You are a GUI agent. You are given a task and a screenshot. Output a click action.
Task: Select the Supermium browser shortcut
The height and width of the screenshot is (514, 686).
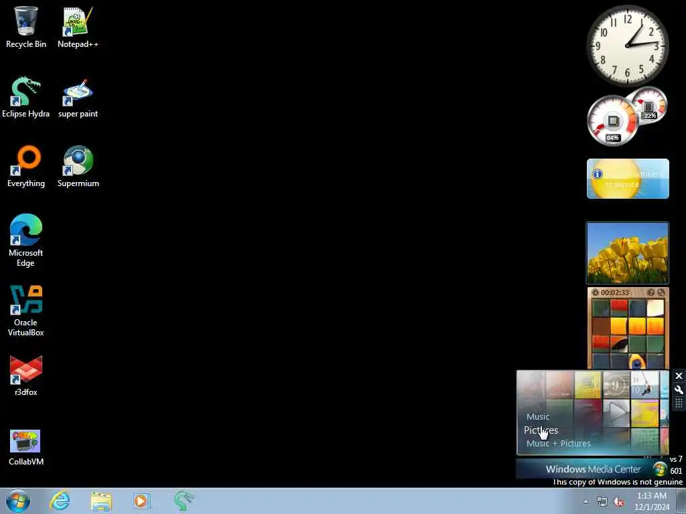[78, 167]
